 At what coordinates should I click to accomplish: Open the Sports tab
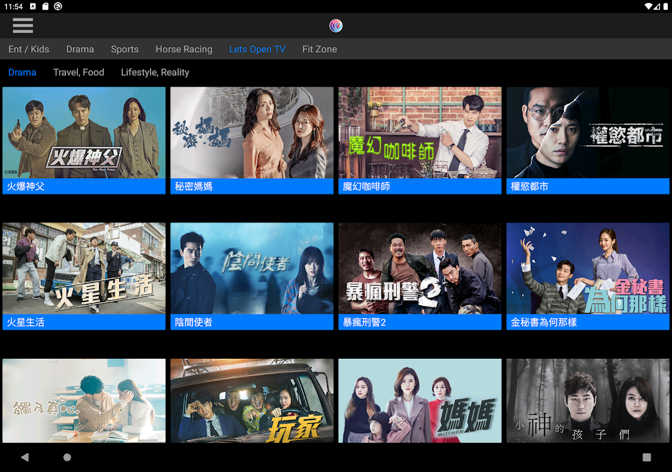125,49
